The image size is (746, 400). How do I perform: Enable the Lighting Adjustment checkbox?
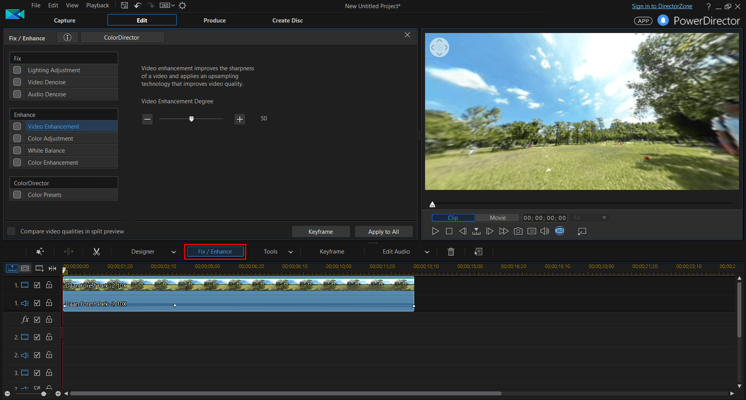click(17, 70)
